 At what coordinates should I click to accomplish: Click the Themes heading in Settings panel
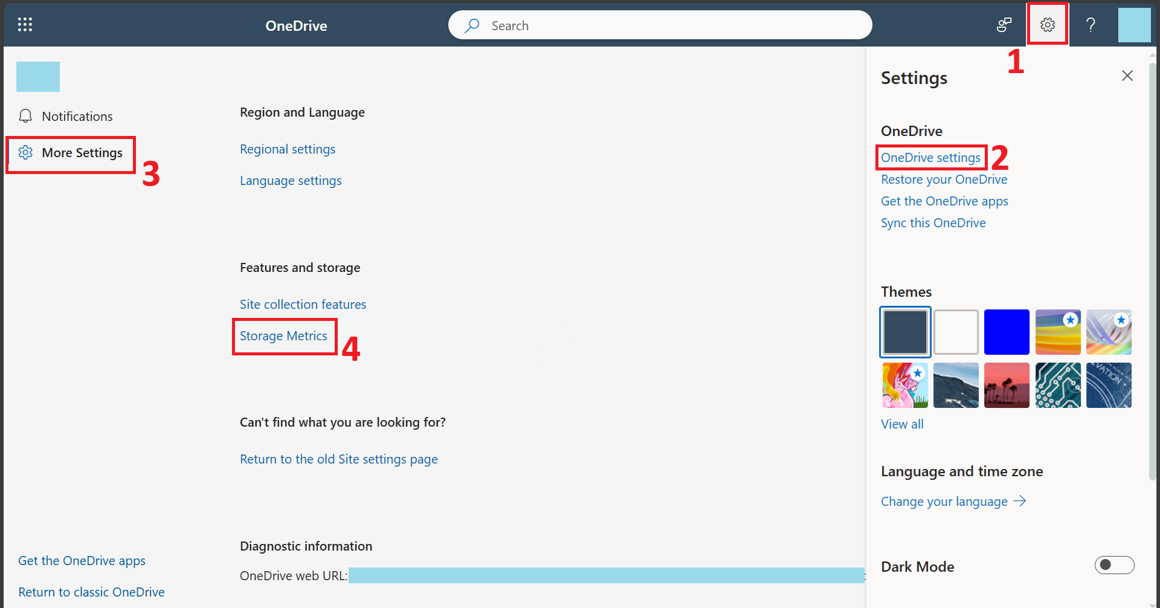906,292
